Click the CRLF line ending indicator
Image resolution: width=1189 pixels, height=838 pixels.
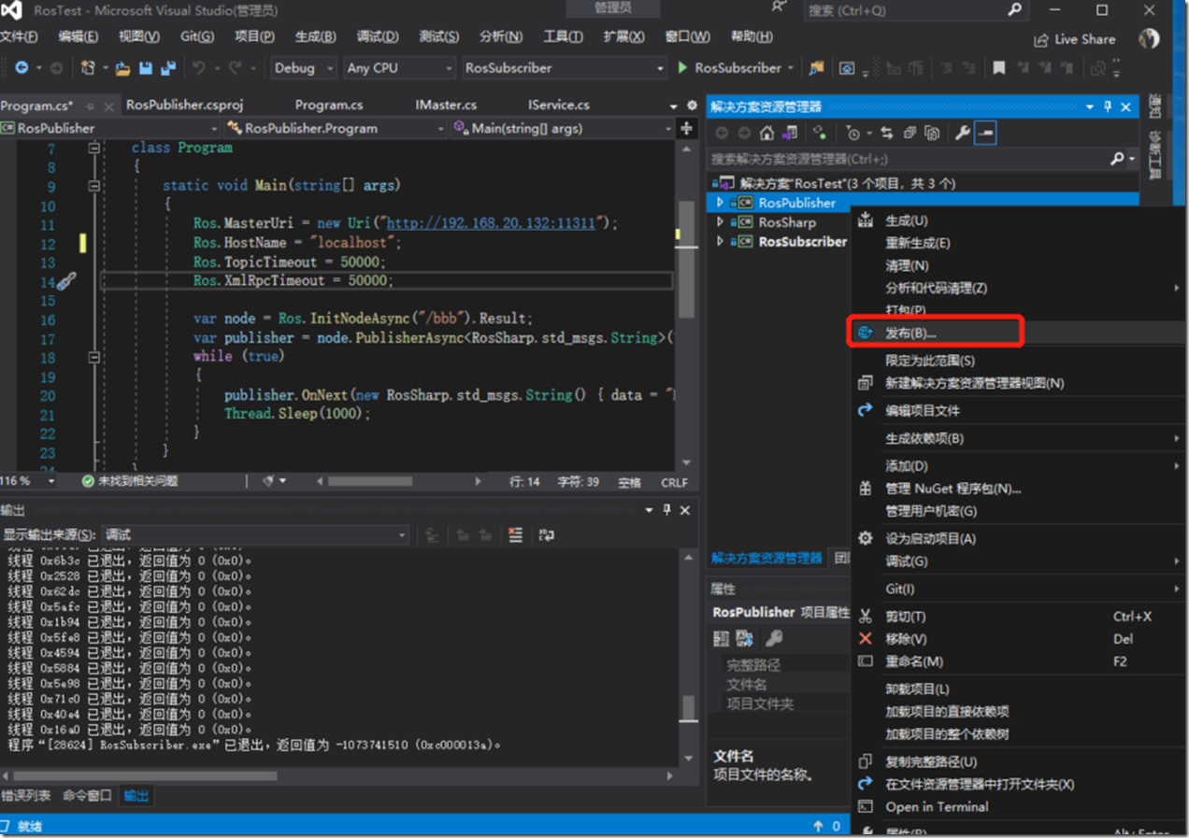coord(674,482)
